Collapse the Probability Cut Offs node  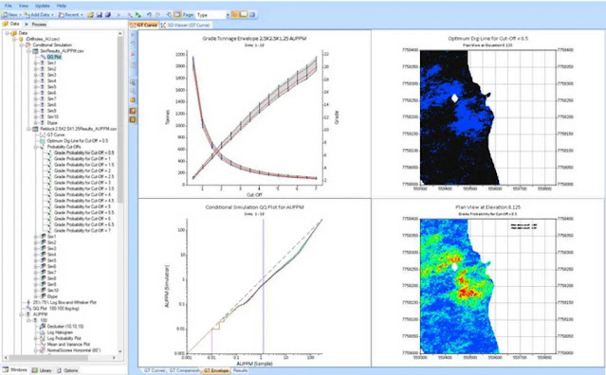click(x=35, y=147)
